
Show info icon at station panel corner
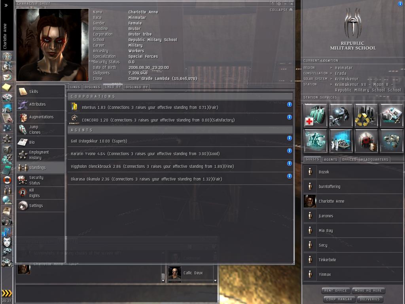click(400, 4)
